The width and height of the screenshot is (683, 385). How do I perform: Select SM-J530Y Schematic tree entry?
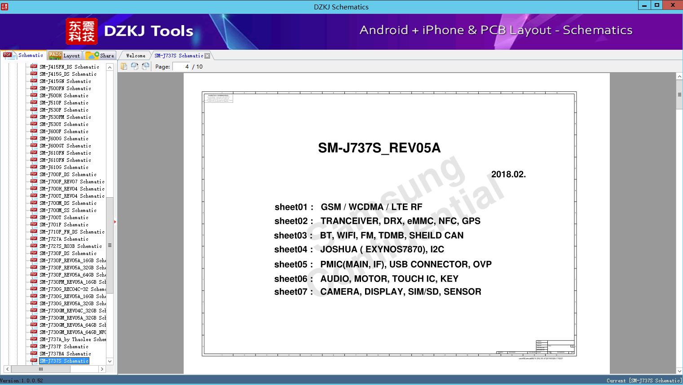tap(64, 124)
